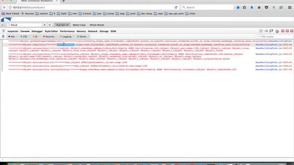Click the blue bookmark star icon
The image size is (294, 165).
(x=238, y=7)
